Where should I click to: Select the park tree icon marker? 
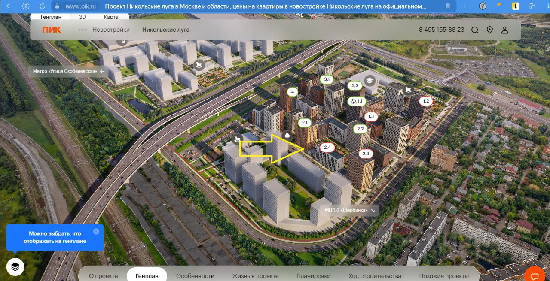point(287,136)
